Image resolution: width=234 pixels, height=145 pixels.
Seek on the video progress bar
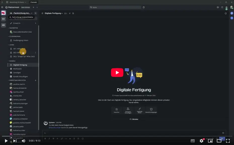(x=117, y=136)
